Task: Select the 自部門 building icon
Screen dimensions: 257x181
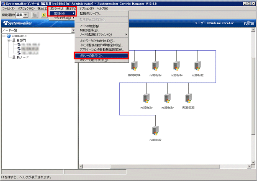Action: coord(14,40)
